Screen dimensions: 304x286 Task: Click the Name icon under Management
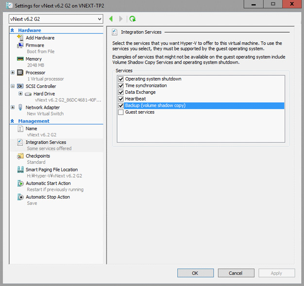click(20, 129)
